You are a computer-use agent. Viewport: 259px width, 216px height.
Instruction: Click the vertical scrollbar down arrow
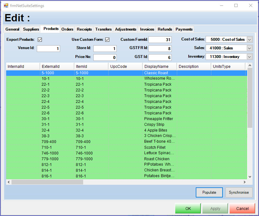click(250, 177)
